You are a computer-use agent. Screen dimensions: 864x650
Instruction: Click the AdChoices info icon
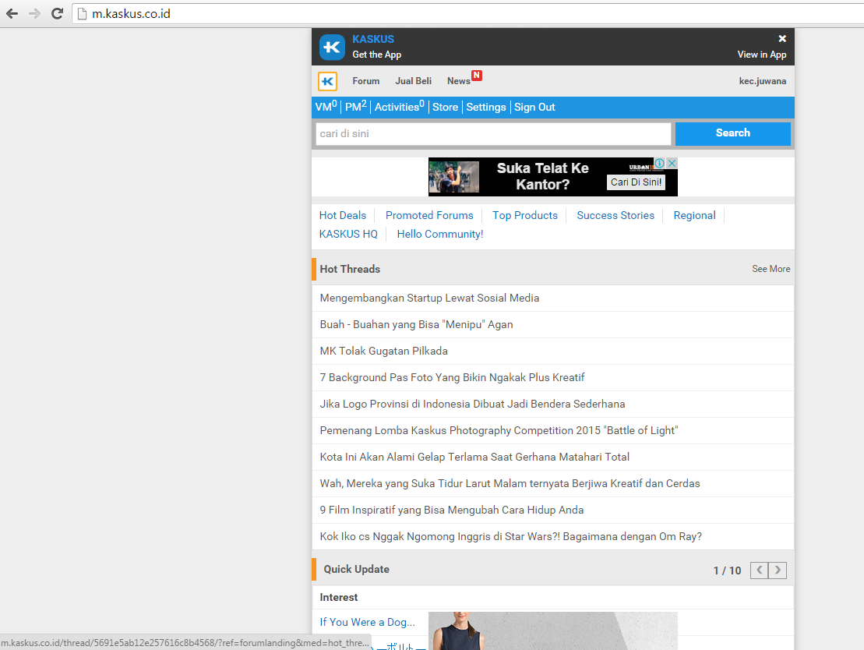click(660, 163)
